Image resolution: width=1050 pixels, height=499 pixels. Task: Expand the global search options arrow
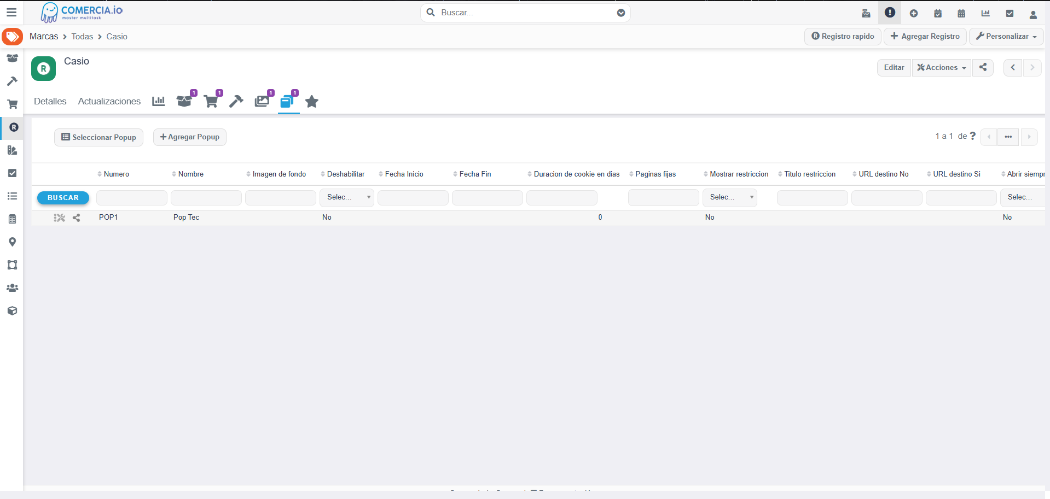pyautogui.click(x=621, y=13)
